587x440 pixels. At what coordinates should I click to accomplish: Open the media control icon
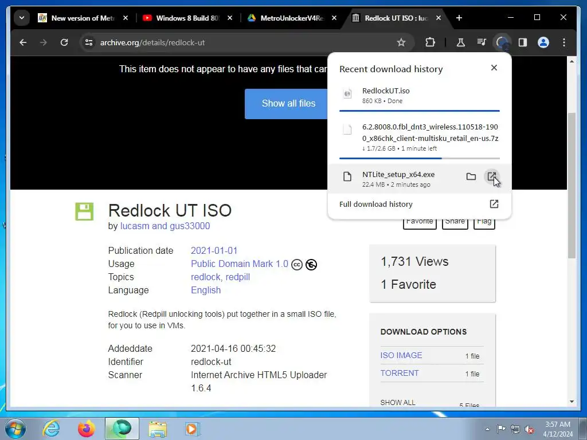(x=482, y=42)
